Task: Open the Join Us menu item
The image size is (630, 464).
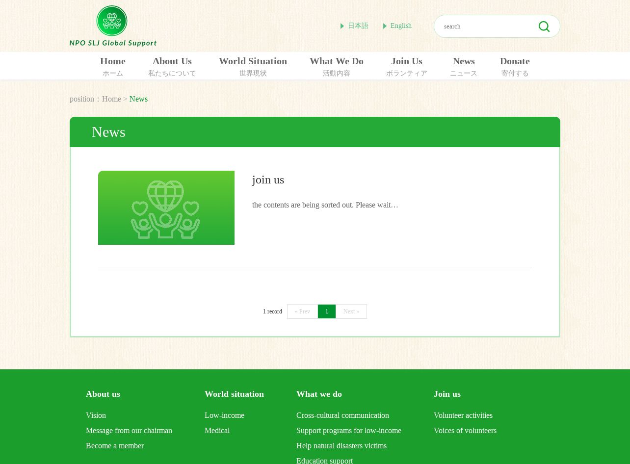Action: tap(407, 66)
